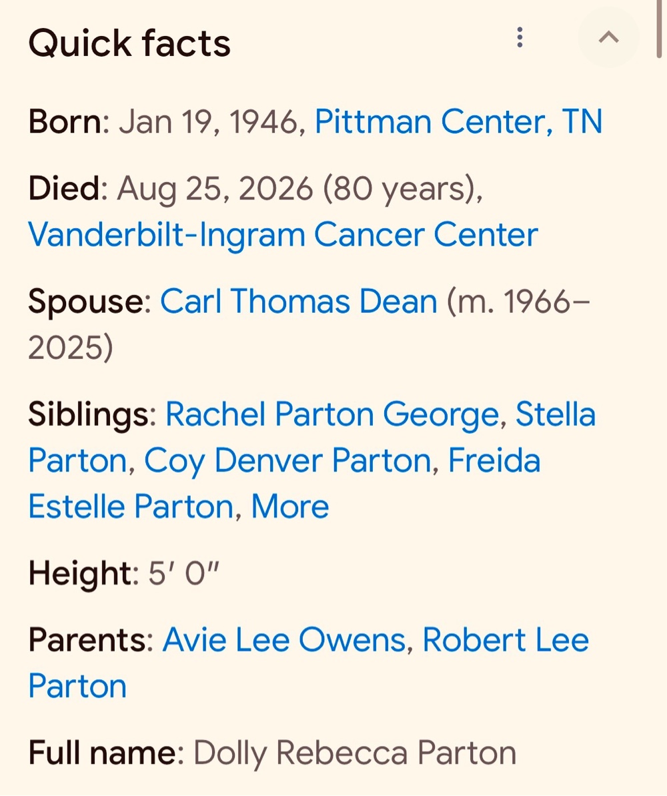
Task: Click the word Freida in siblings
Action: click(x=494, y=460)
